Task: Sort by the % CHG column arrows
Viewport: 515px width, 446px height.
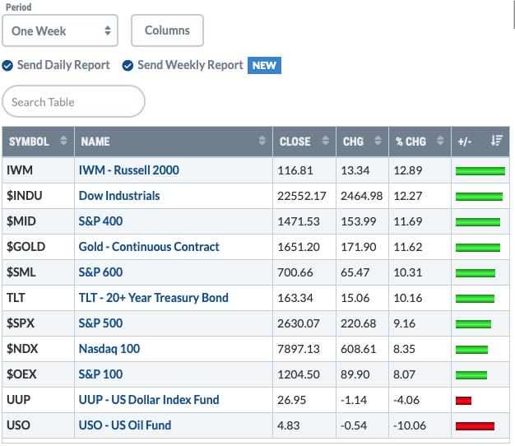Action: 440,141
